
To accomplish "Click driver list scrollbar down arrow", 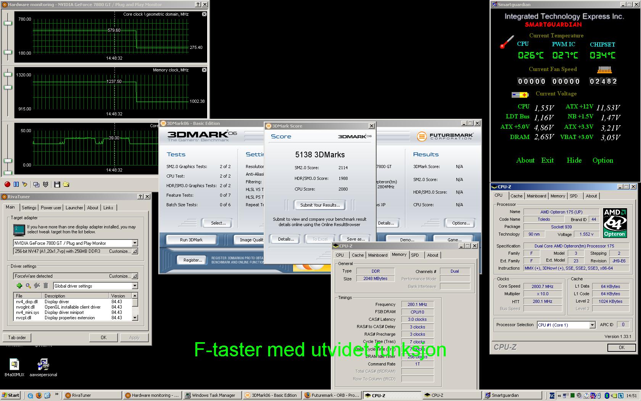I will coord(135,317).
